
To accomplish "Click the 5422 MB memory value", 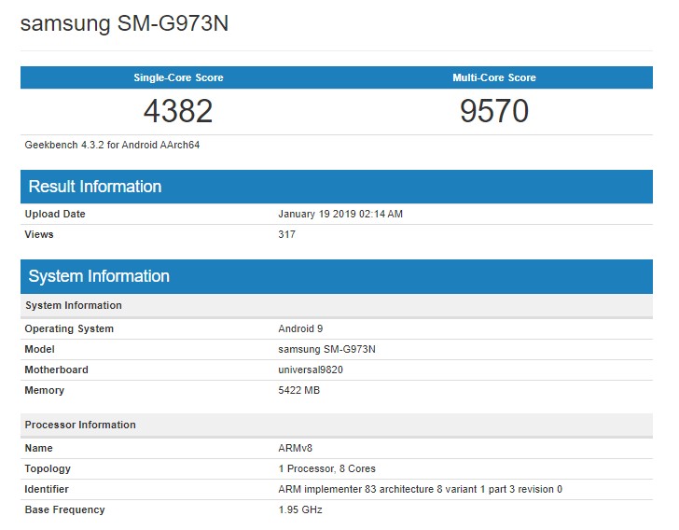I will point(298,390).
